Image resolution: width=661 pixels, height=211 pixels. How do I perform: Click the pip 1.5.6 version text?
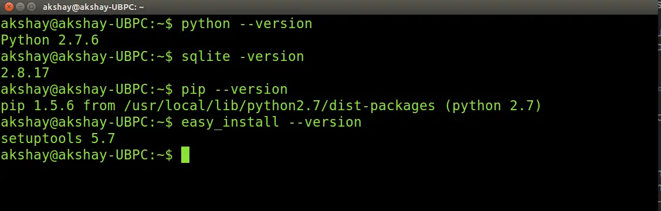click(37, 105)
